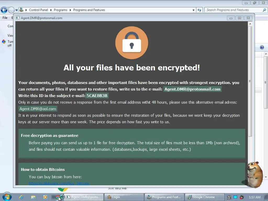Click the refresh icon beside address bar
The image size is (268, 201).
coord(199,10)
